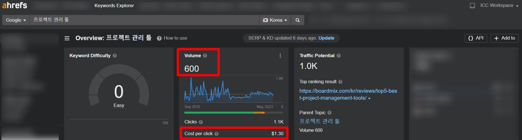Image resolution: width=522 pixels, height=140 pixels.
Task: Click the Traffic Potential help icon
Action: pos(339,56)
